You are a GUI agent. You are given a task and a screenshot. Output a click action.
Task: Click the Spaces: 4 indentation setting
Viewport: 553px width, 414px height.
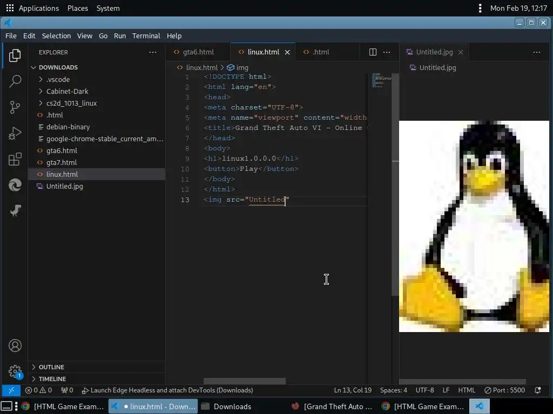click(394, 390)
